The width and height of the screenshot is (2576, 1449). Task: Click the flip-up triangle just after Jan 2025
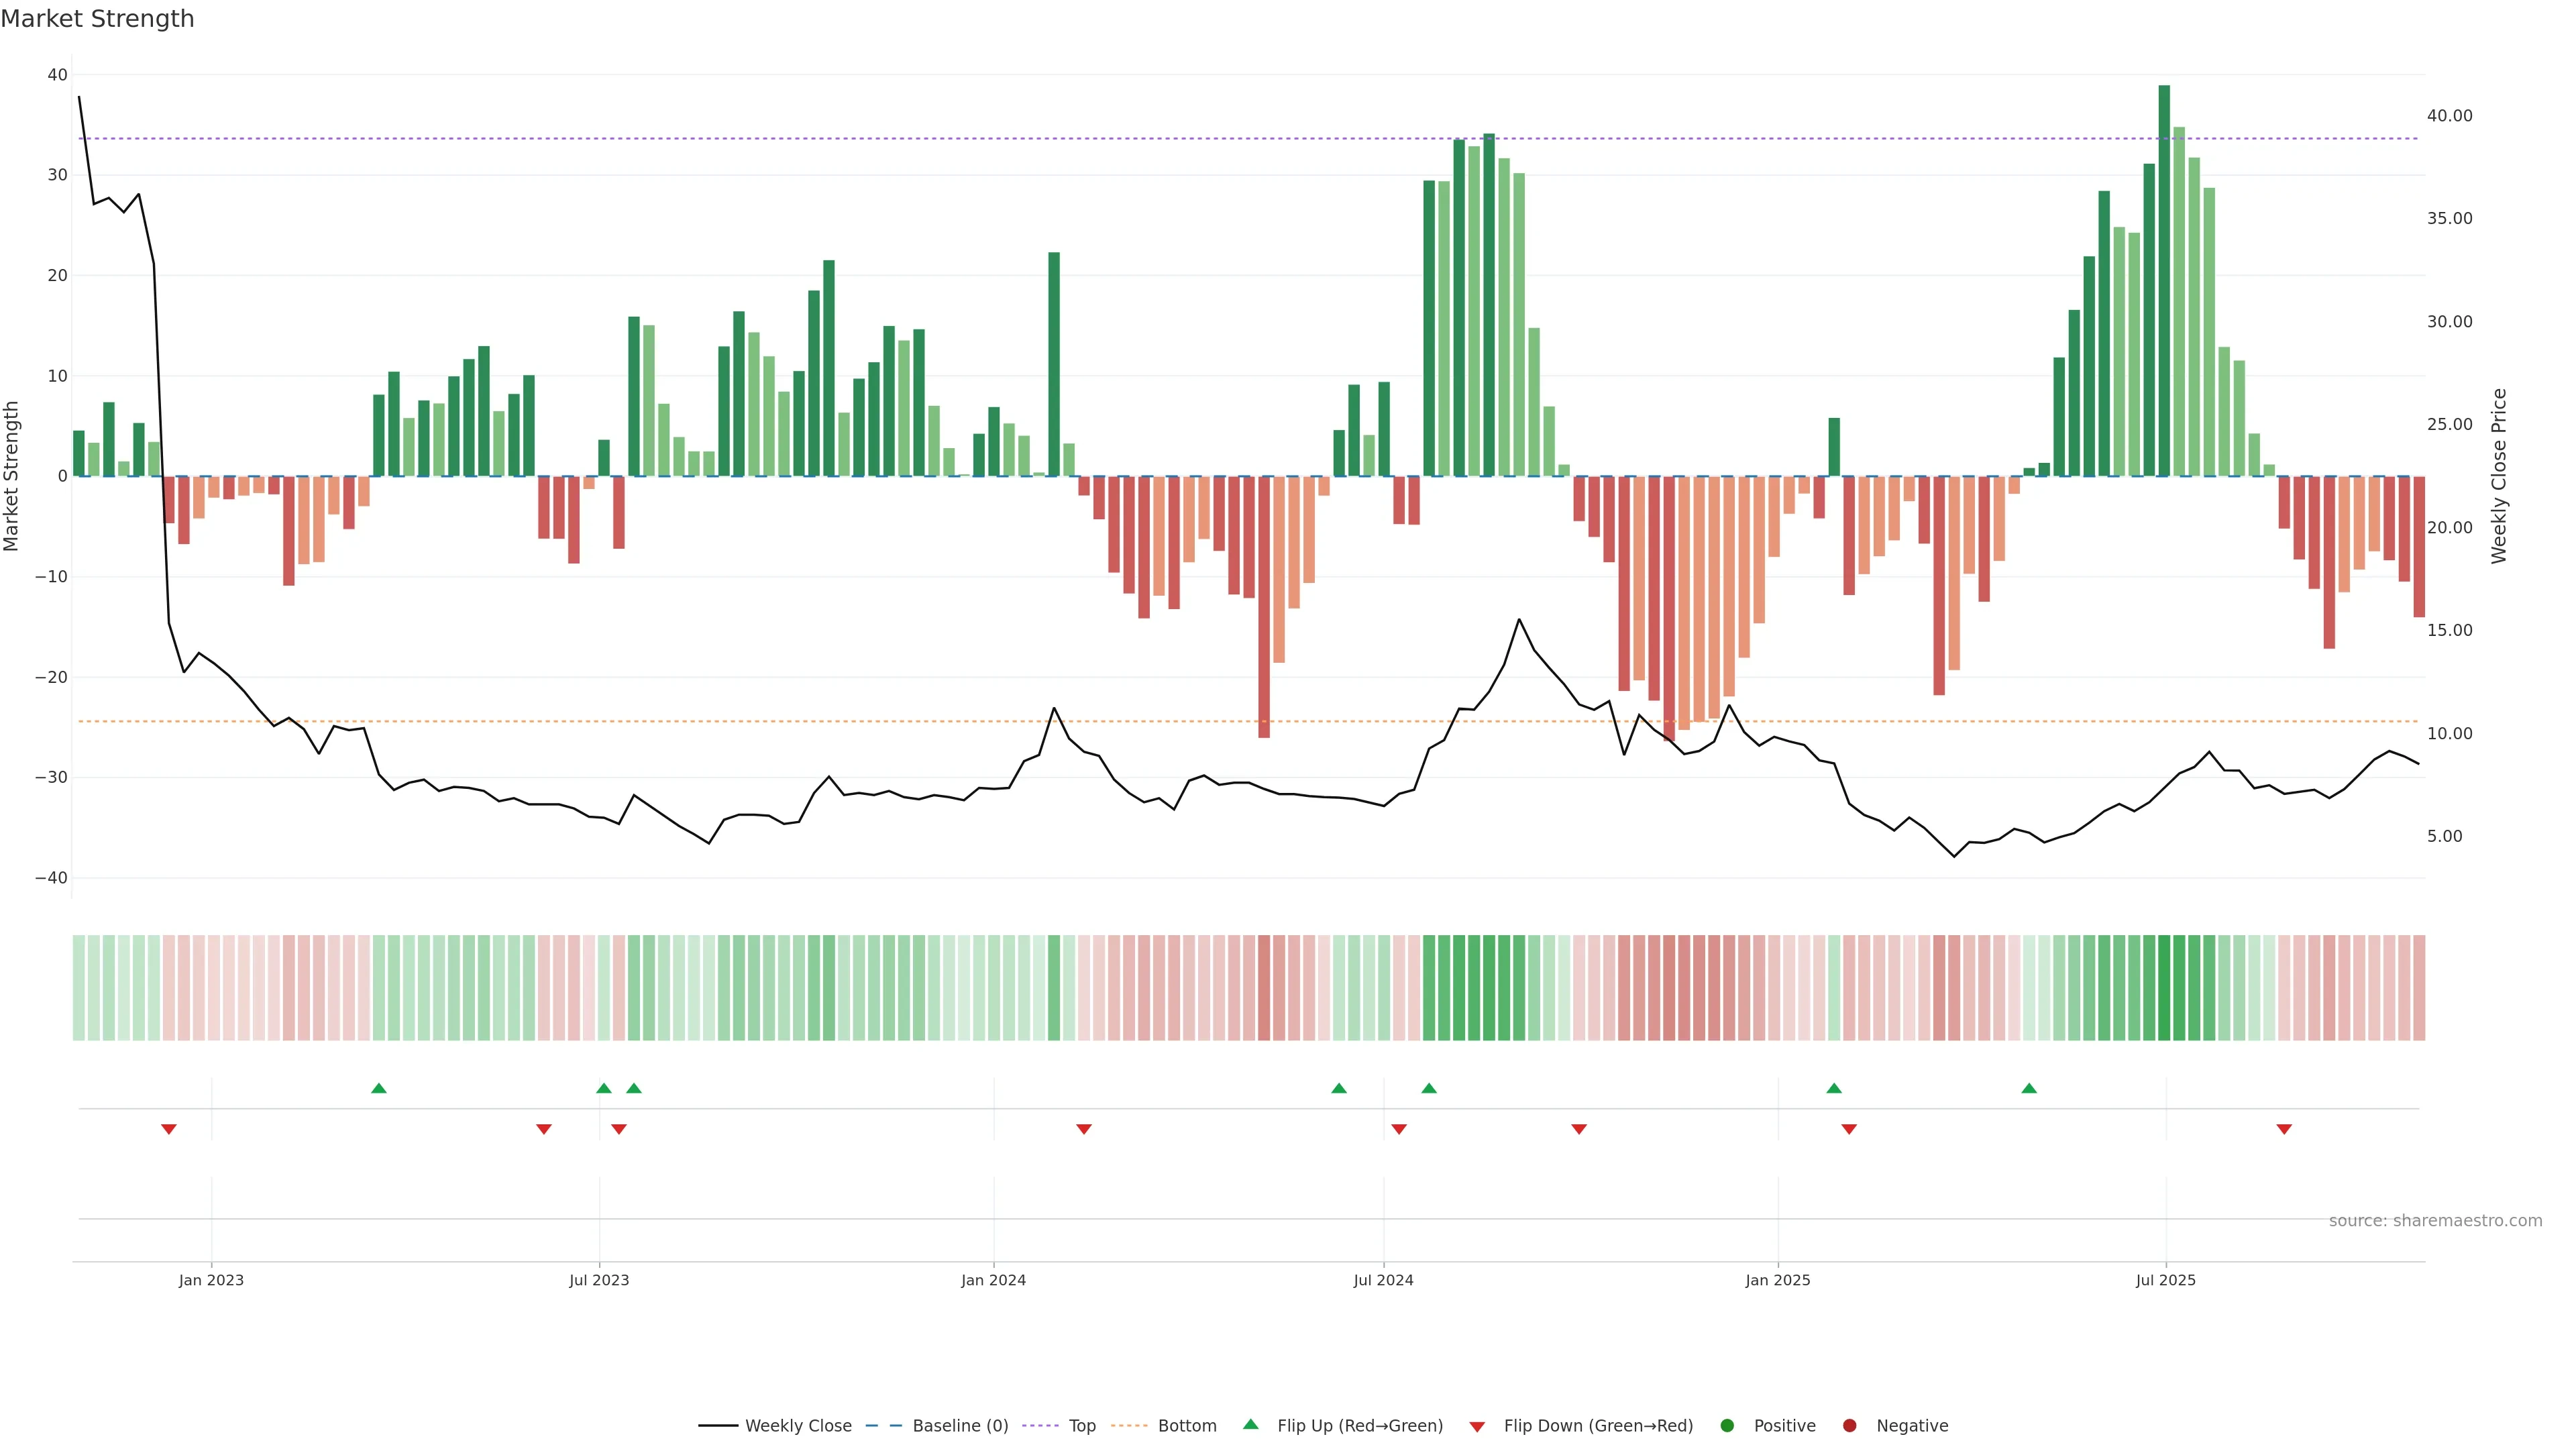[x=1834, y=1088]
